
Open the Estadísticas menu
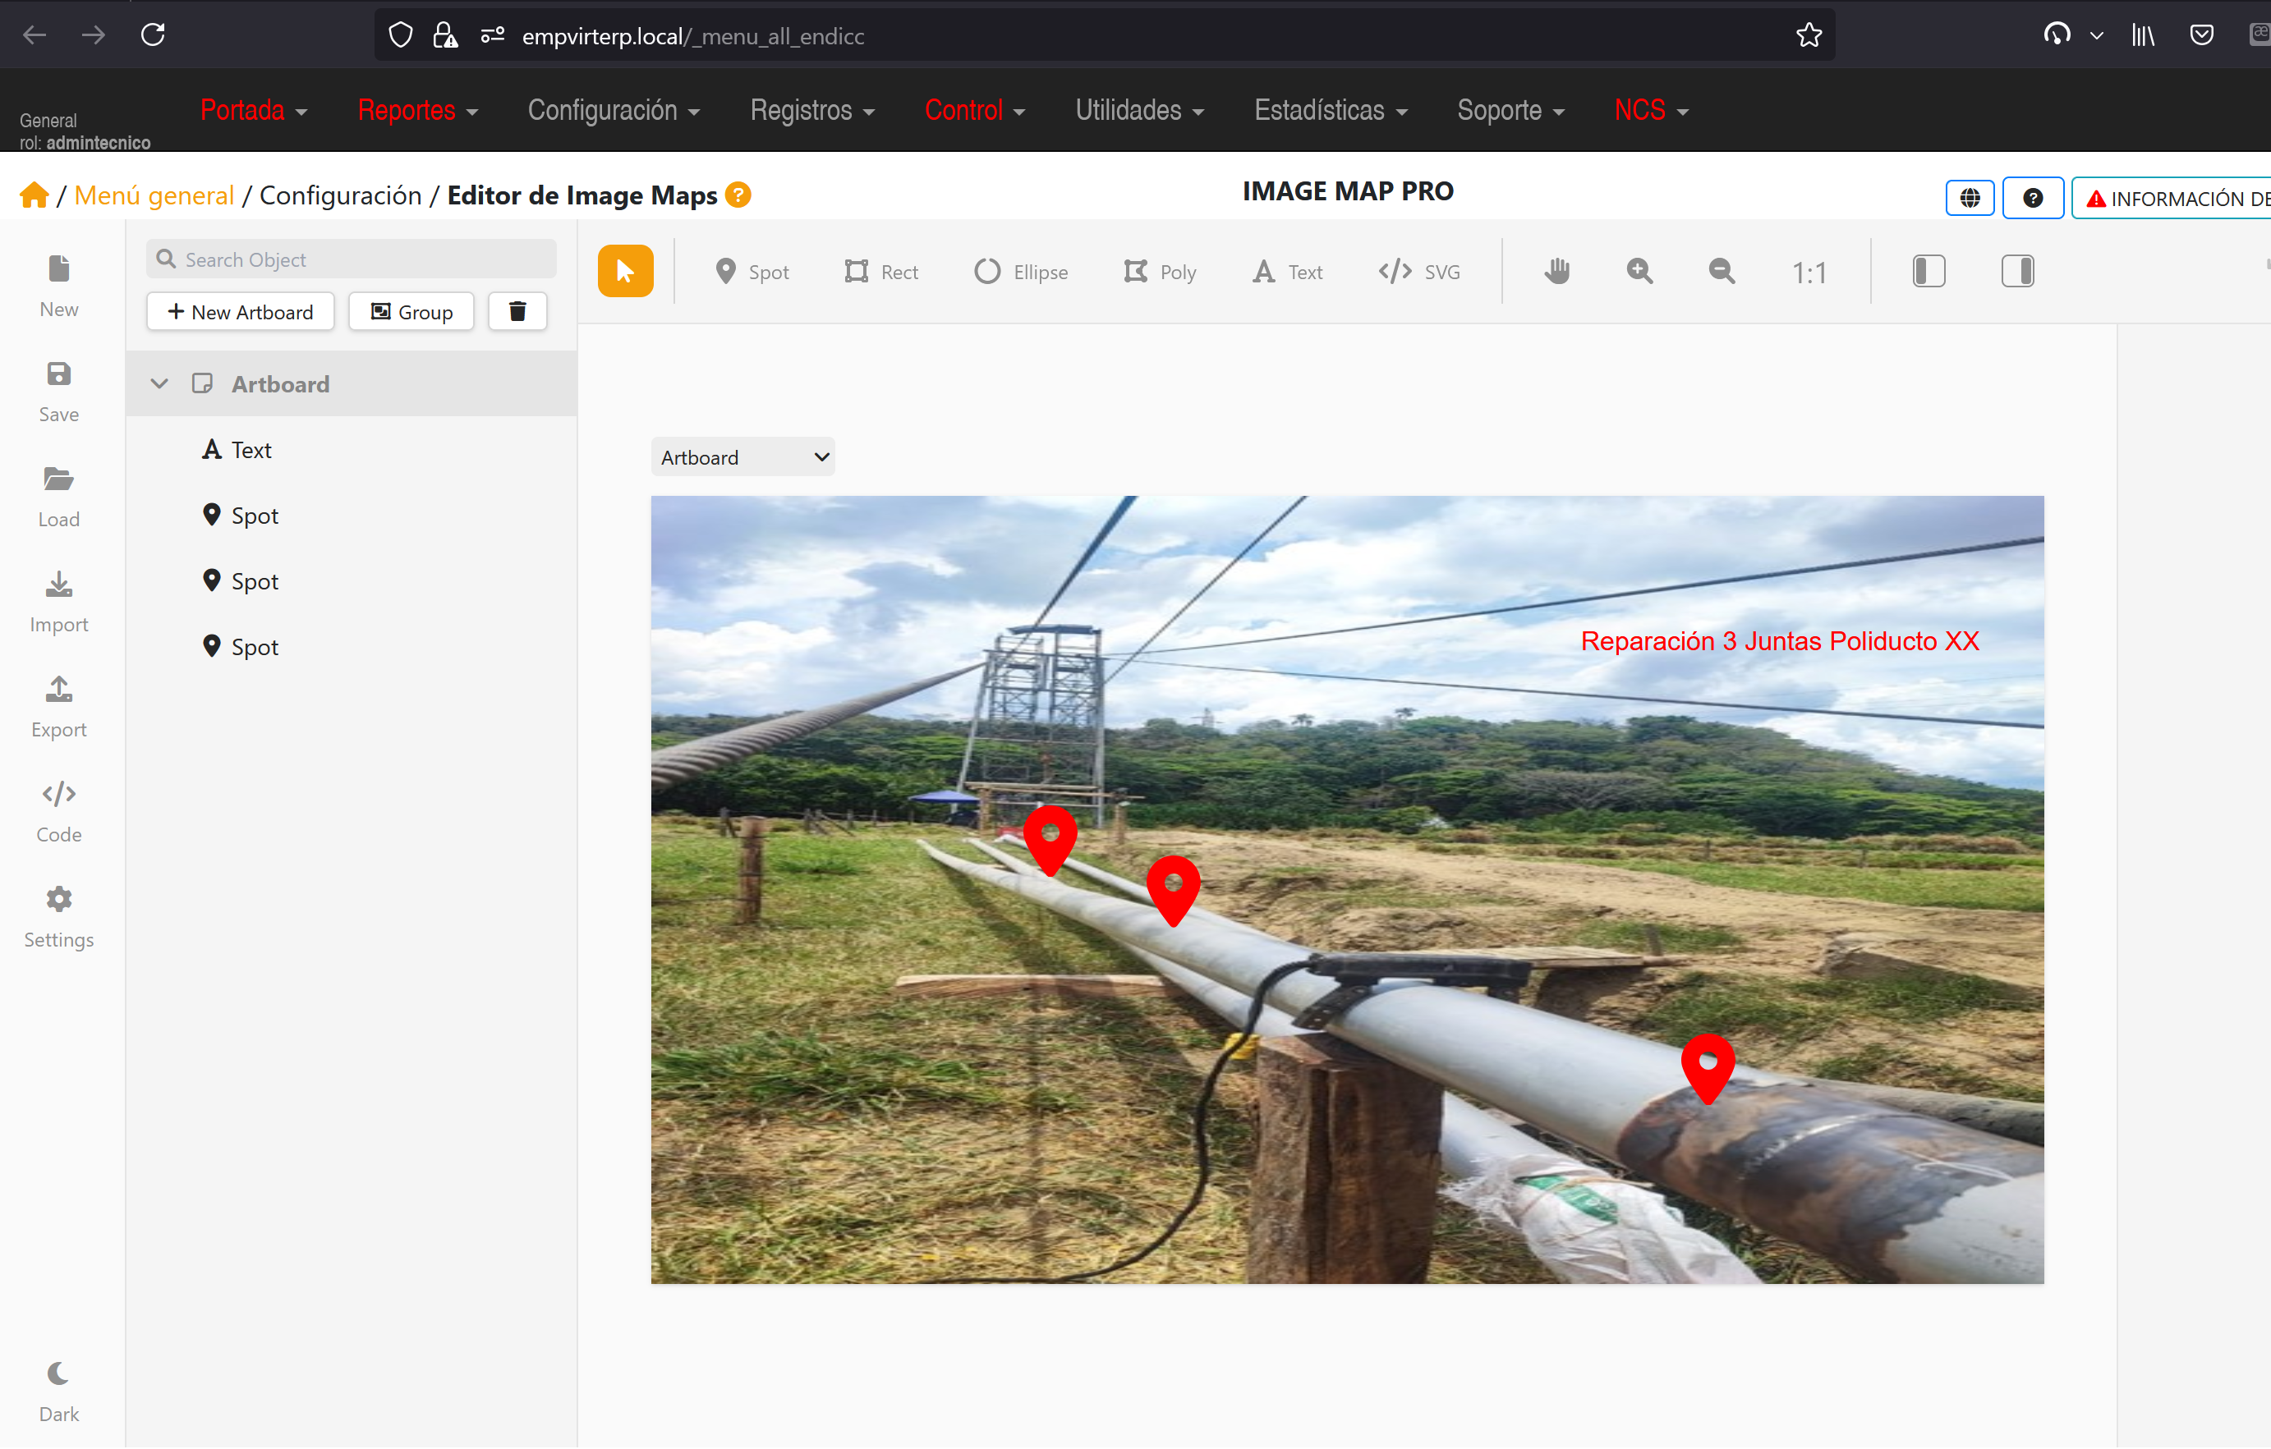point(1330,110)
